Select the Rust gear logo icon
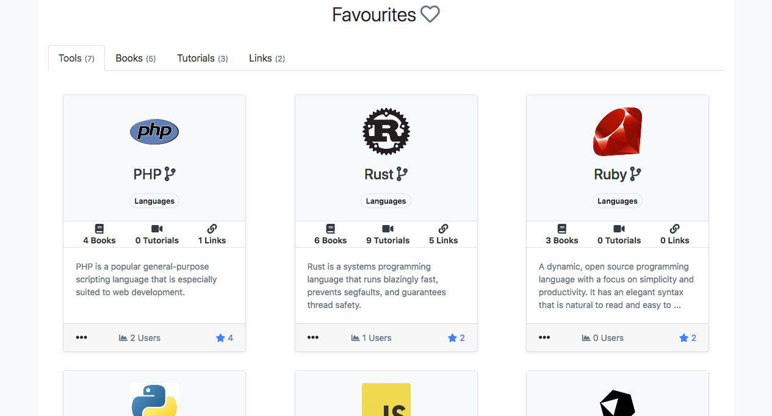Screen dimensions: 772x416 tap(386, 131)
